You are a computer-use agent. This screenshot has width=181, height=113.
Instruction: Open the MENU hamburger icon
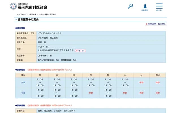coord(159,6)
